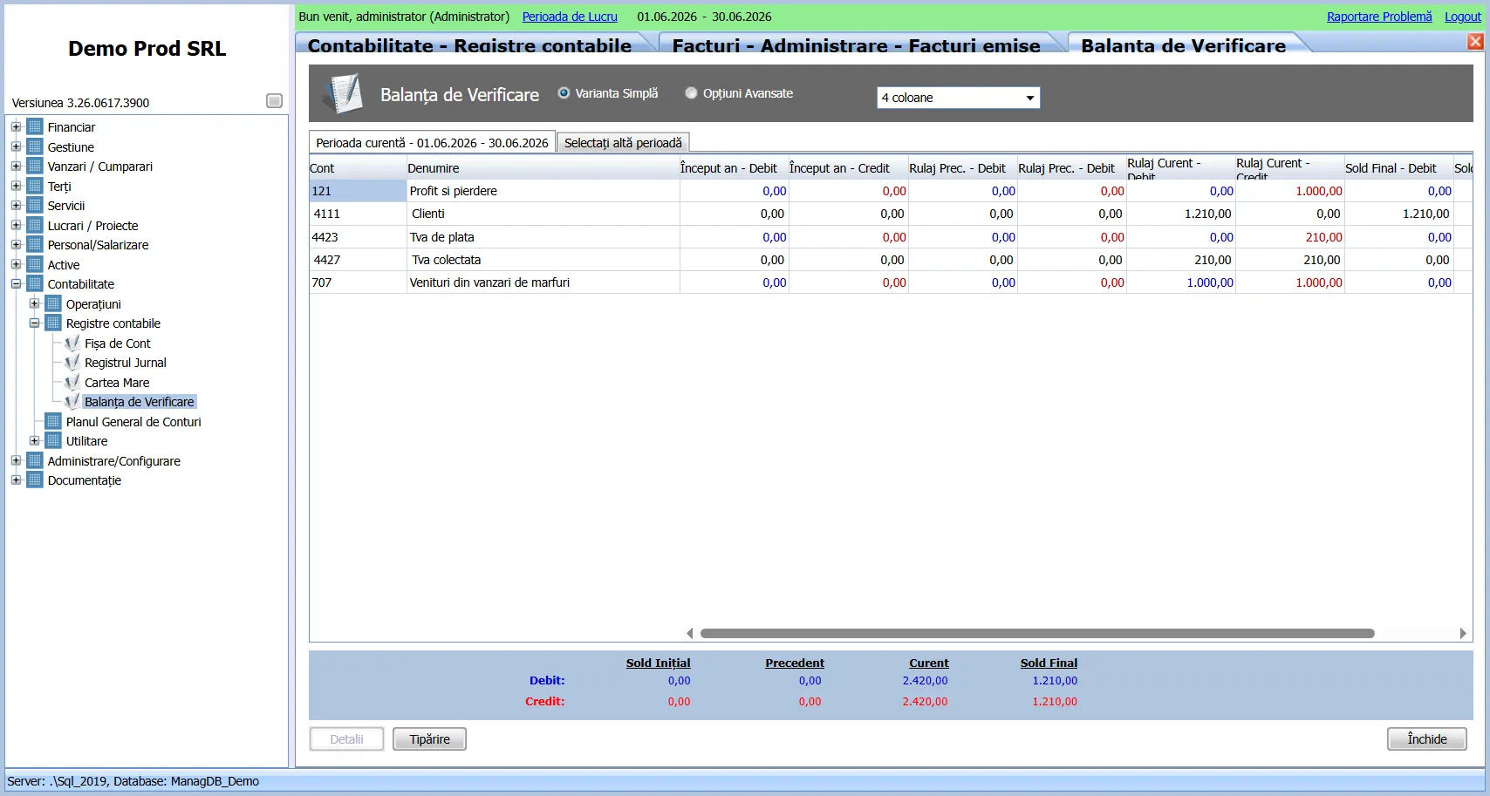1490x796 pixels.
Task: Select the row for 707 Venituri din vanzari
Action: pyautogui.click(x=891, y=282)
